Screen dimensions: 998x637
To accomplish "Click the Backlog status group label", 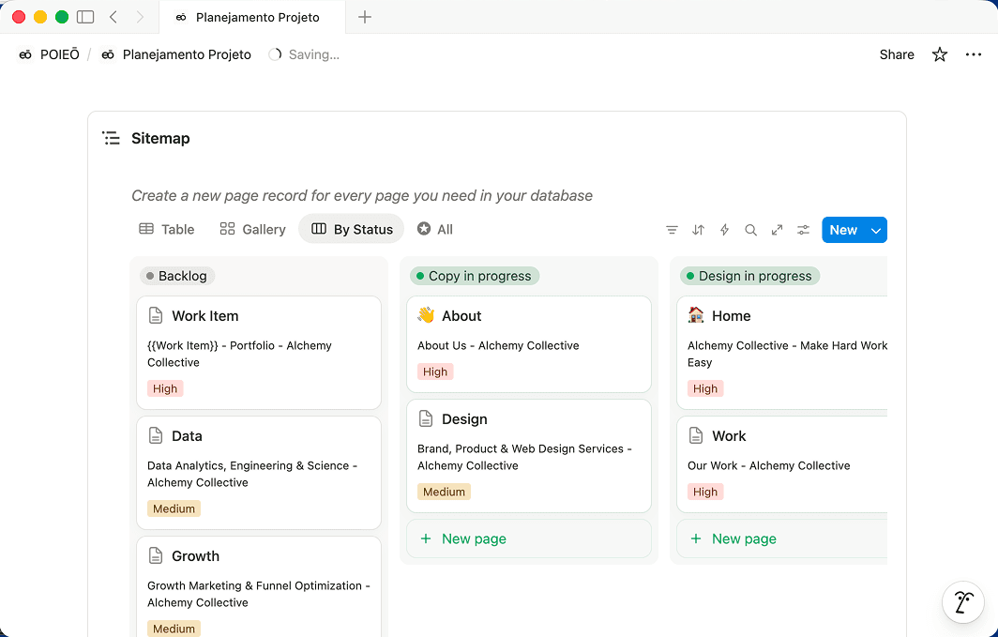I will coord(177,276).
